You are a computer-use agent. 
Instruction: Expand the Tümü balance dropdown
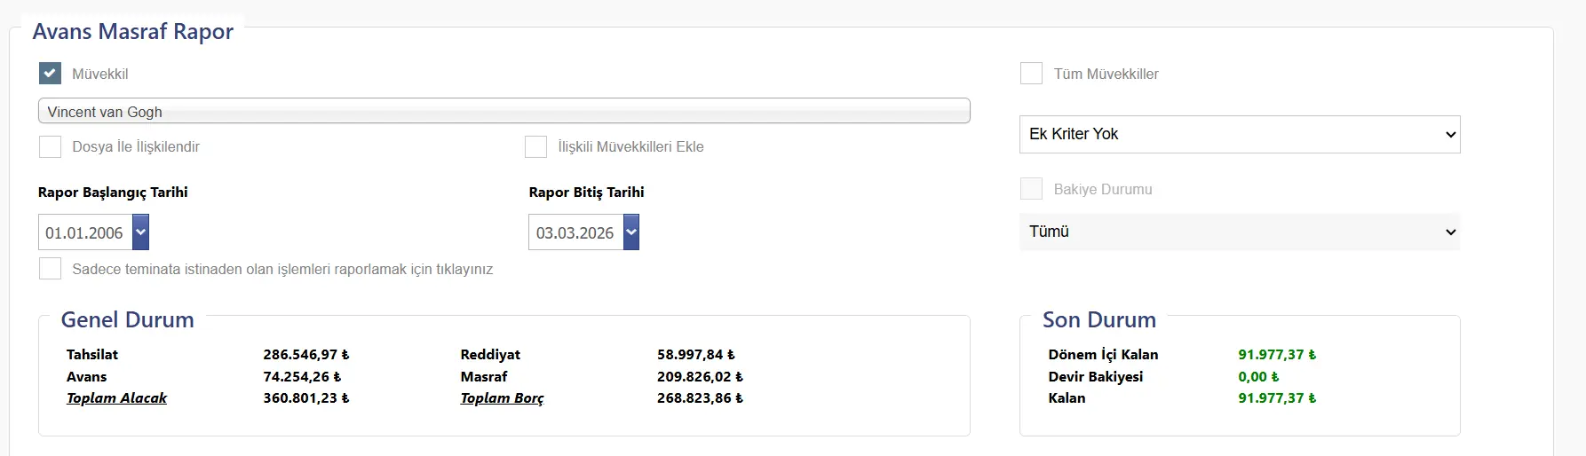1239,232
